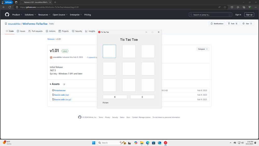Open the Compare dropdown
This screenshot has width=259, height=146.
click(203, 49)
